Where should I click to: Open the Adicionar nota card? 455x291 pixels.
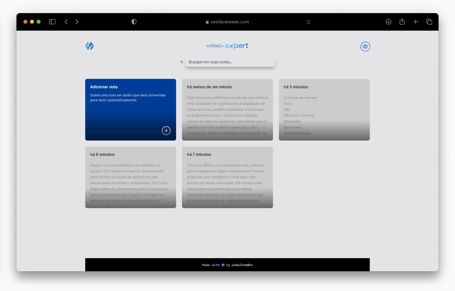click(x=131, y=110)
